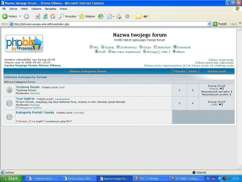Open Zobacz posty nieprzeczytane link
The height and width of the screenshot is (182, 242).
[x=165, y=66]
